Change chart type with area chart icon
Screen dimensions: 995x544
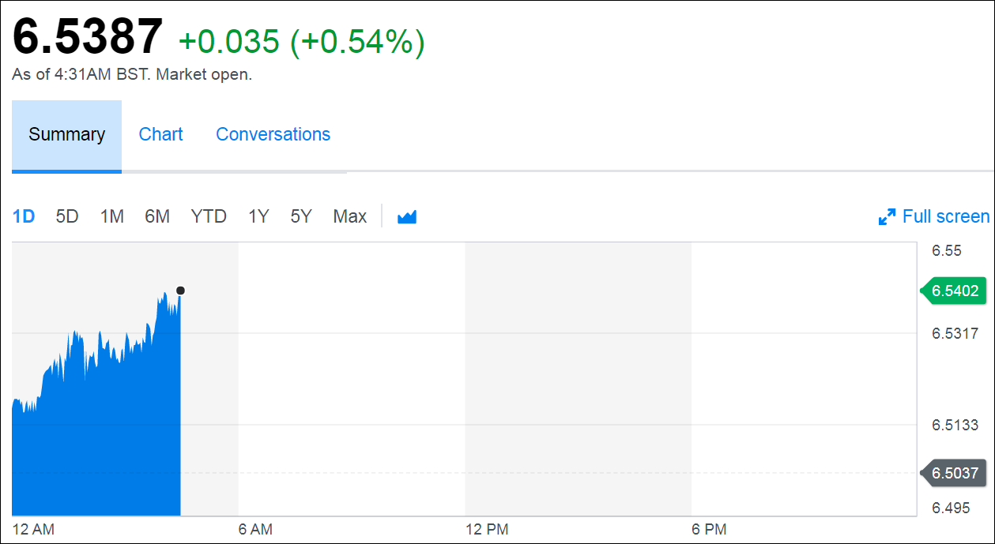pyautogui.click(x=407, y=216)
